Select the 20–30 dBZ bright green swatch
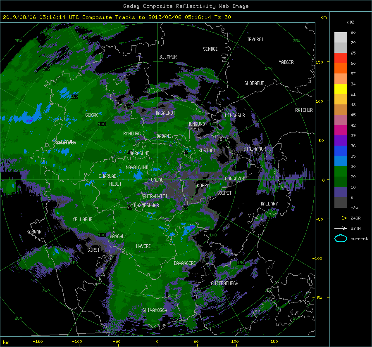 click(x=341, y=171)
